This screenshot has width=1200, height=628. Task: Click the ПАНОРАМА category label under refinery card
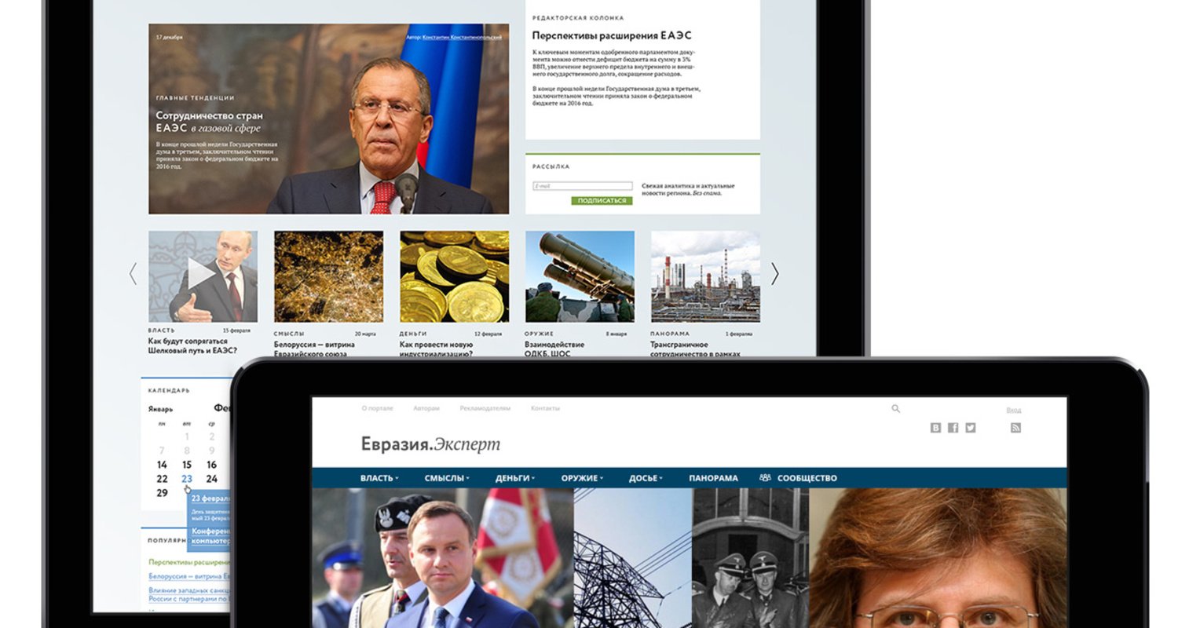click(668, 334)
